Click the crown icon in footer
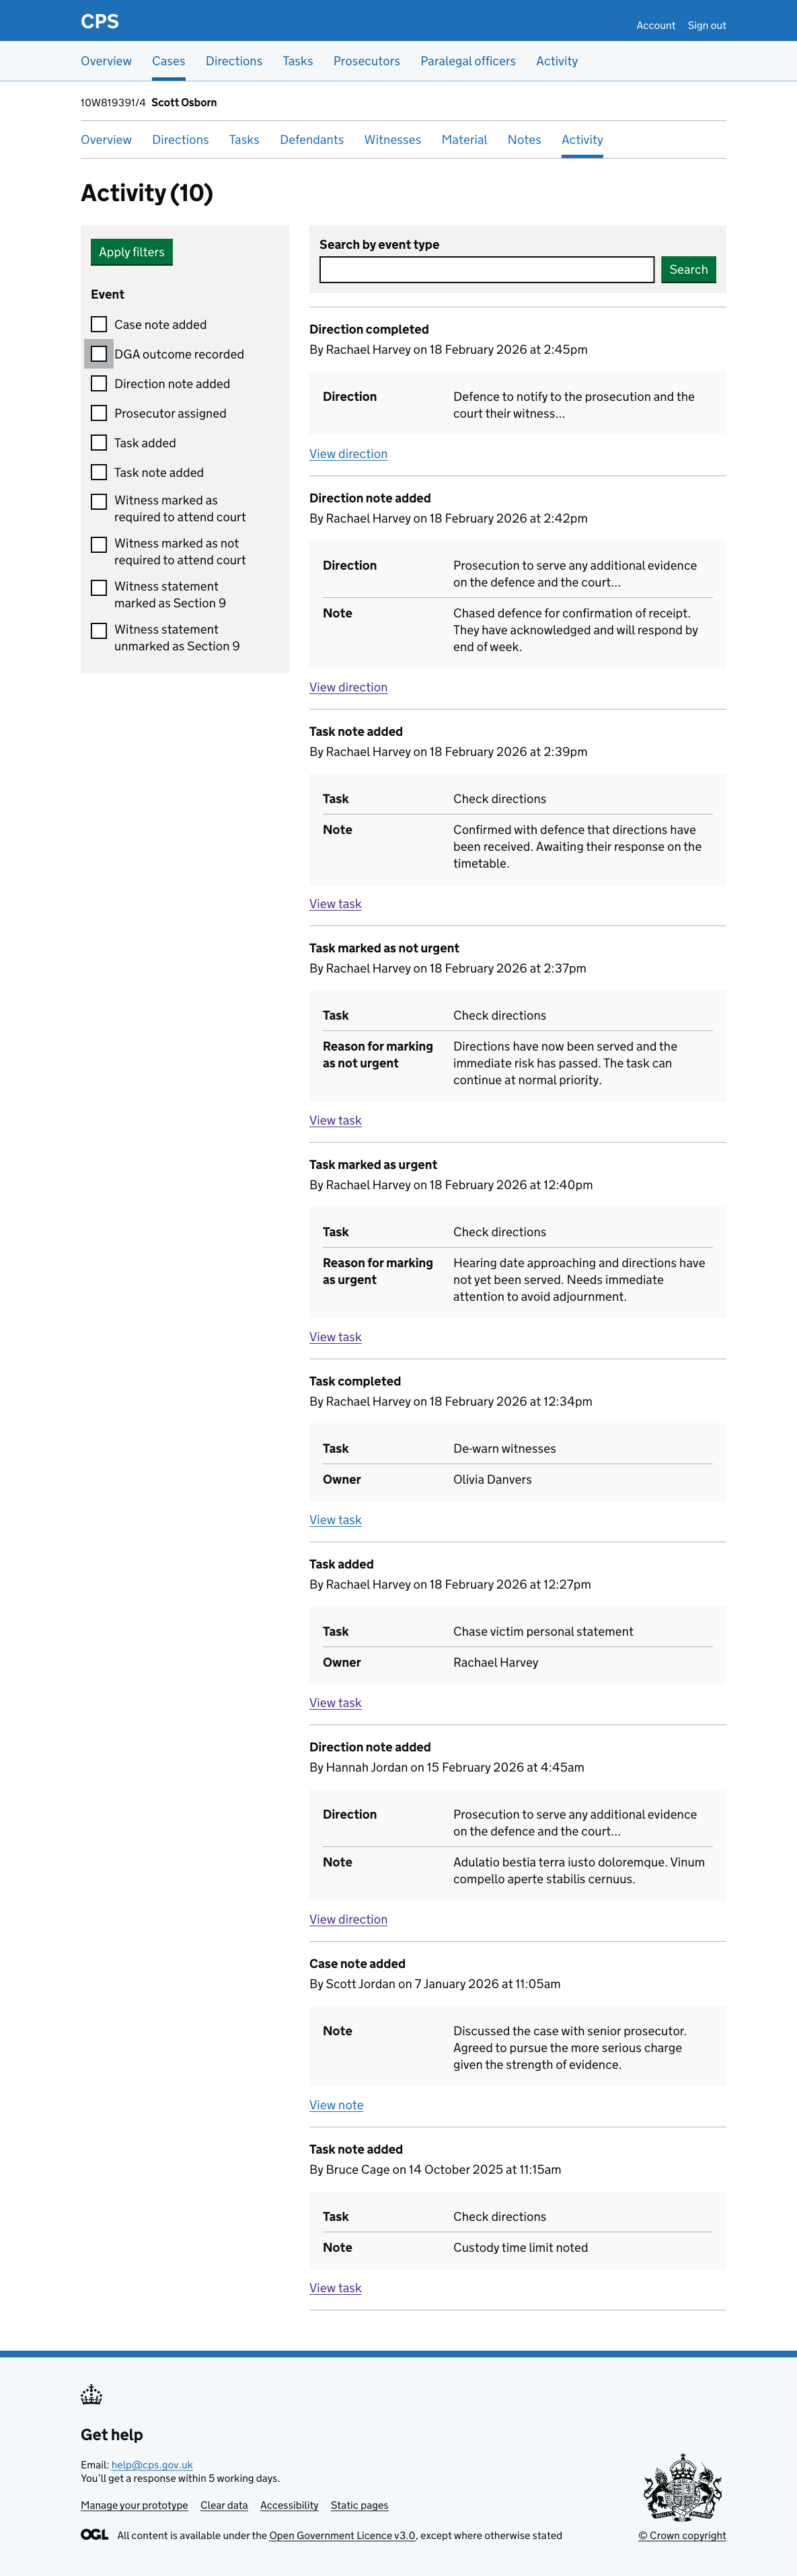797x2576 pixels. [x=92, y=2394]
